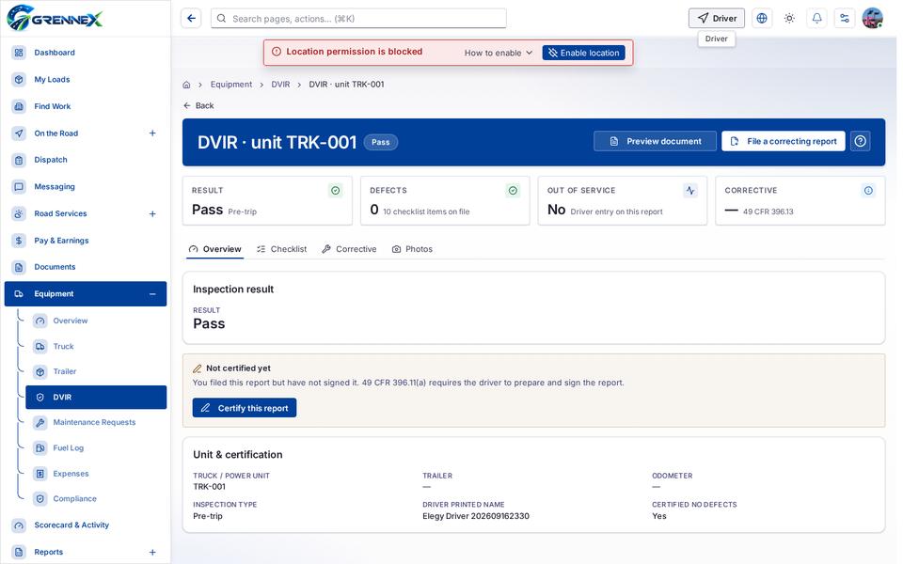Open Find Work page
The height and width of the screenshot is (564, 903).
86,106
